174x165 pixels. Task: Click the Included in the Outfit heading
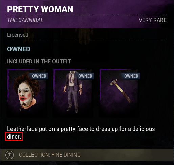(39, 62)
